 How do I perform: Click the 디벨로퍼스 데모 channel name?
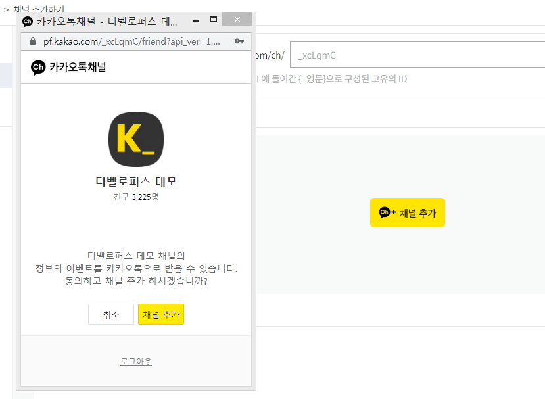coord(136,181)
